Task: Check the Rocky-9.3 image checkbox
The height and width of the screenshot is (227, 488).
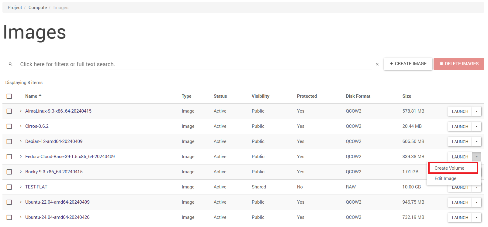Action: [9, 172]
